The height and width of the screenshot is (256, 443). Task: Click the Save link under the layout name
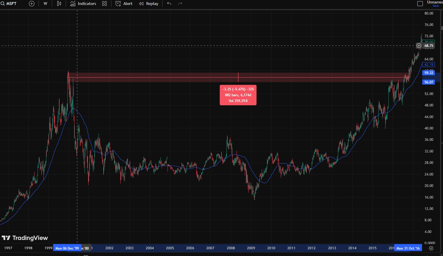pos(435,6)
